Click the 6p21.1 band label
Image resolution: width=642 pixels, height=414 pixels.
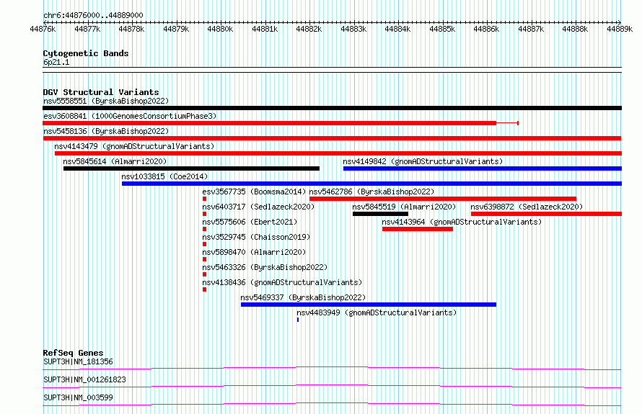pos(56,62)
